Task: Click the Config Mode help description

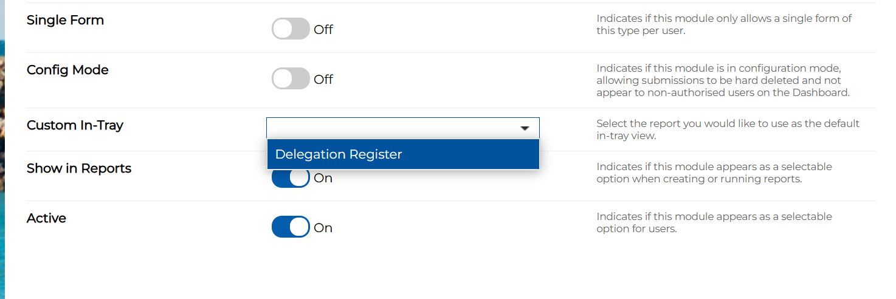Action: (722, 80)
